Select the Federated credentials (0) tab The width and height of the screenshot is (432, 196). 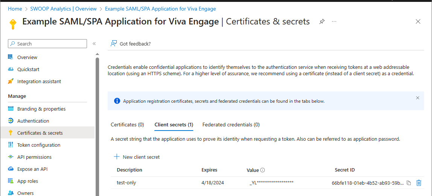(231, 125)
